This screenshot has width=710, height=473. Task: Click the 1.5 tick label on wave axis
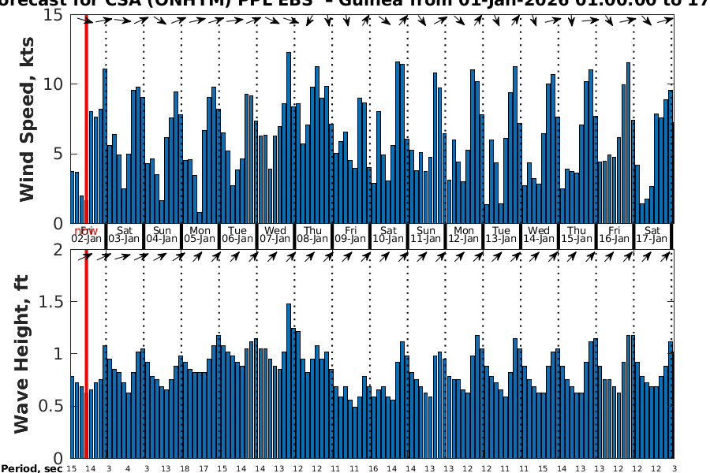[x=51, y=302]
